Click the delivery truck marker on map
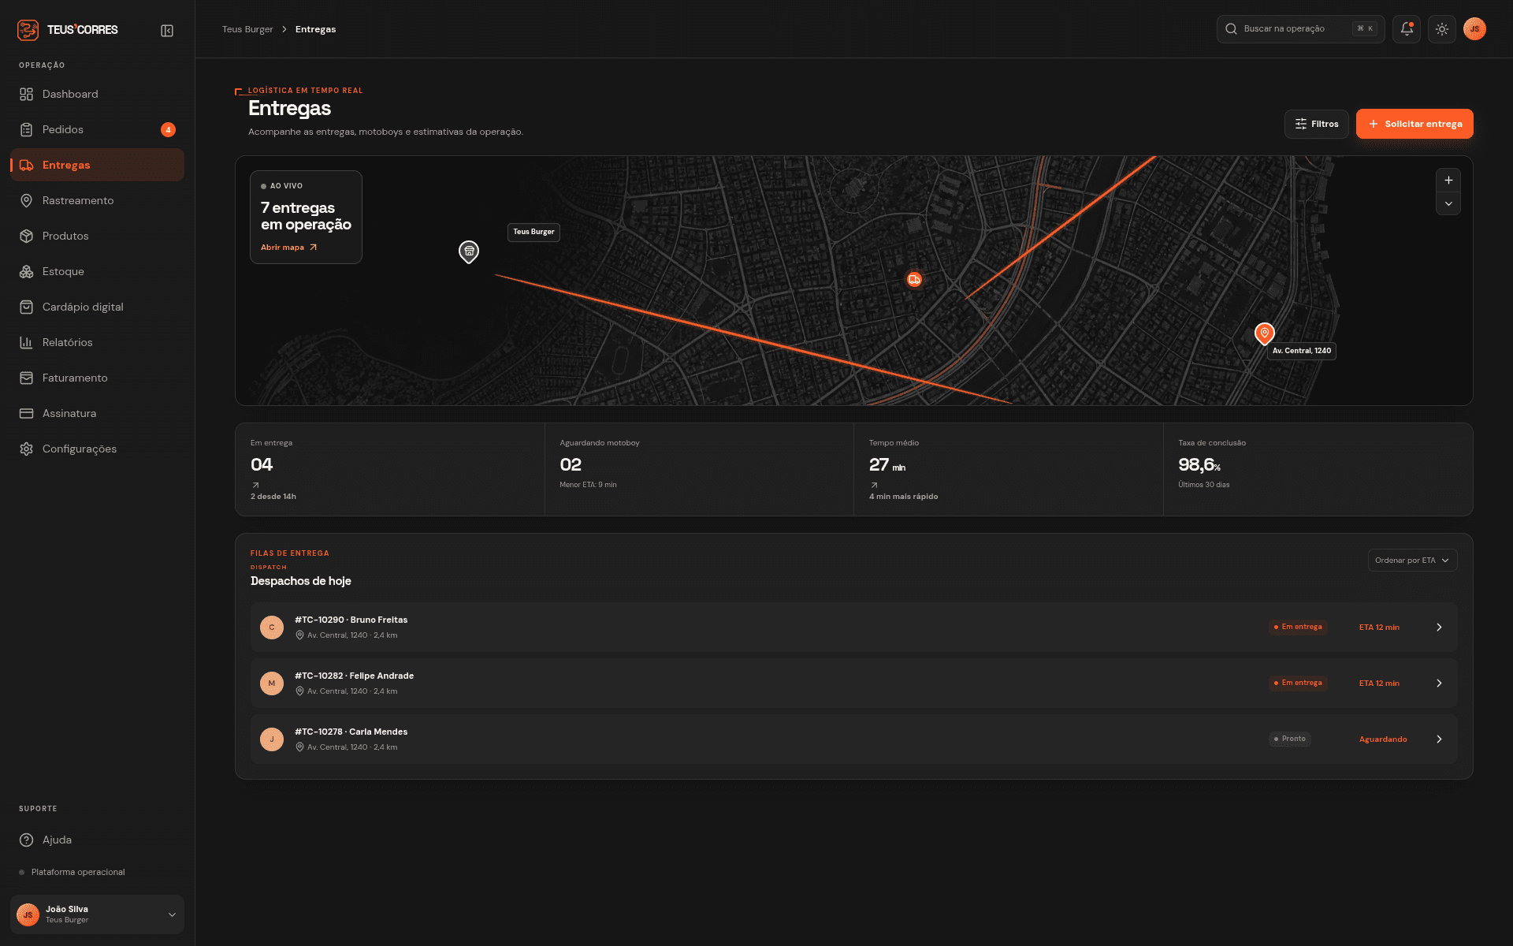 914,279
